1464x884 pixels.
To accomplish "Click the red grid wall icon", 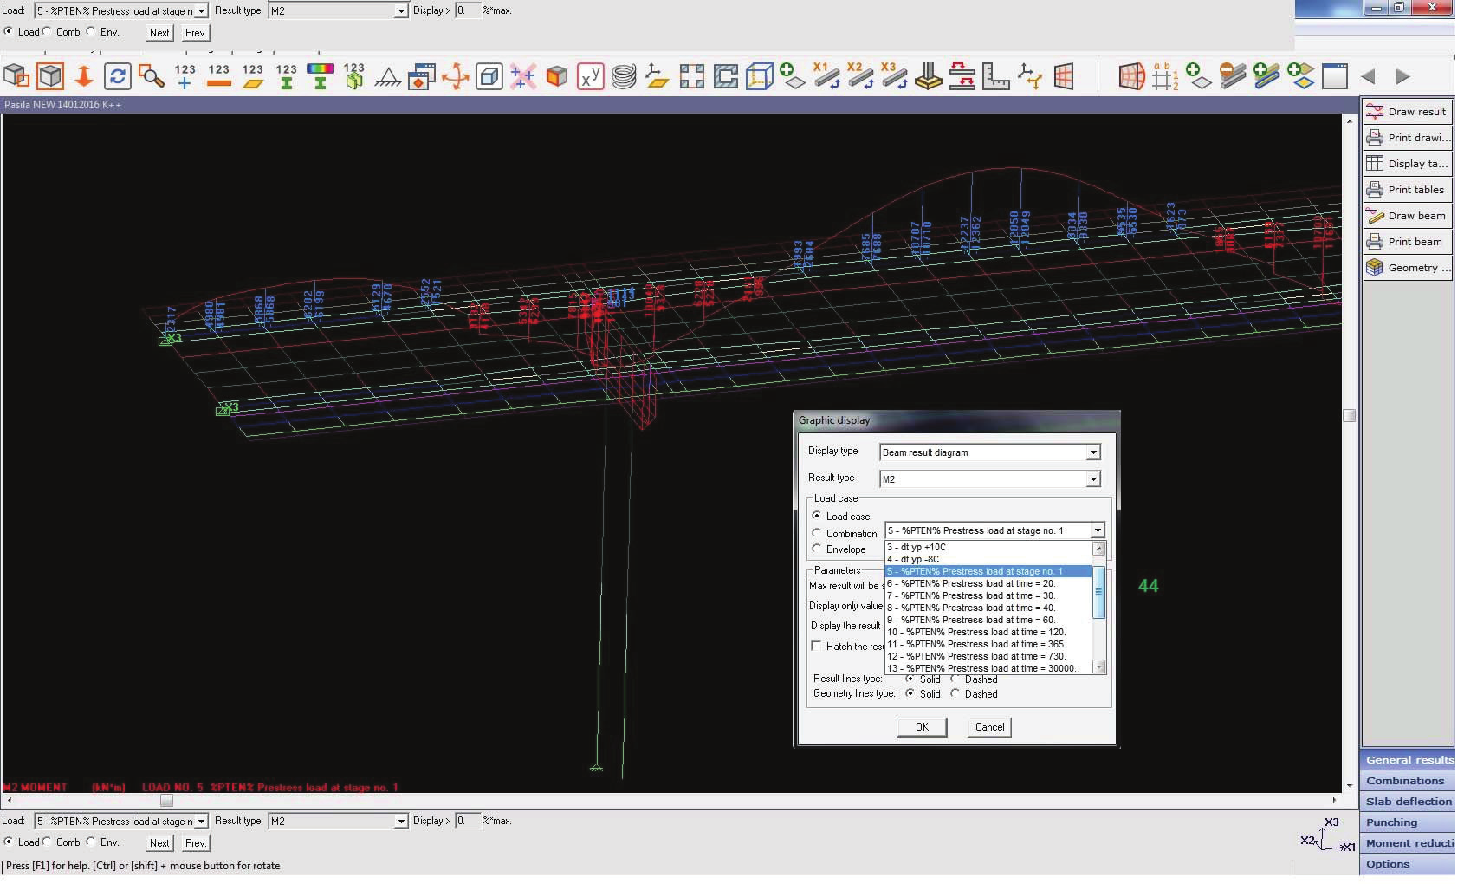I will tap(1064, 76).
